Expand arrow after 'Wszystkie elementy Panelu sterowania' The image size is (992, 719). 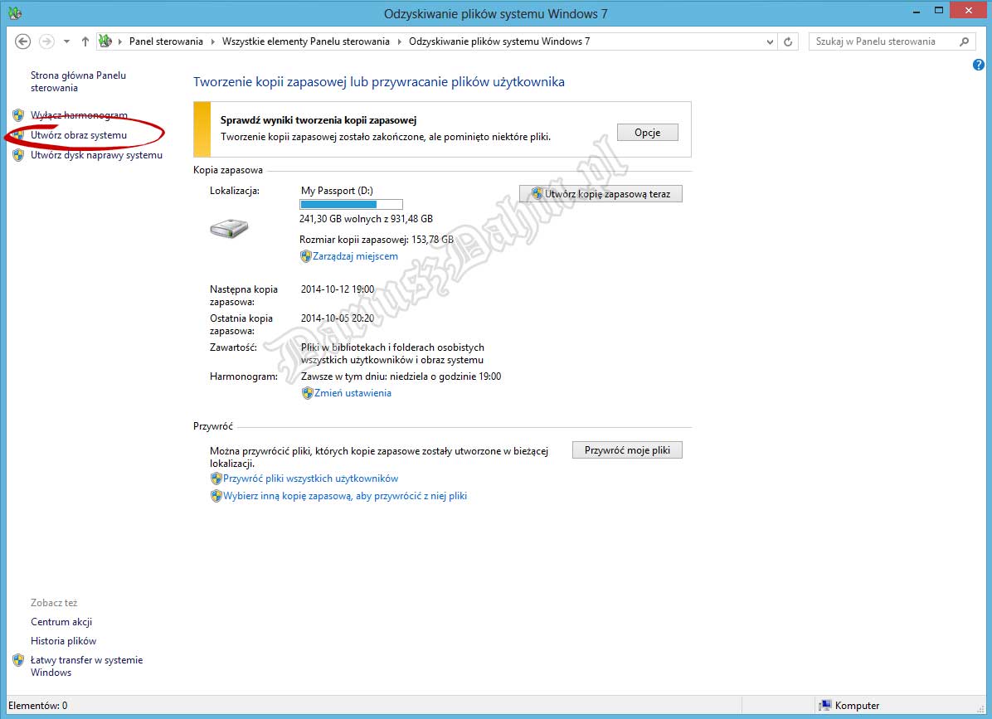pyautogui.click(x=399, y=41)
